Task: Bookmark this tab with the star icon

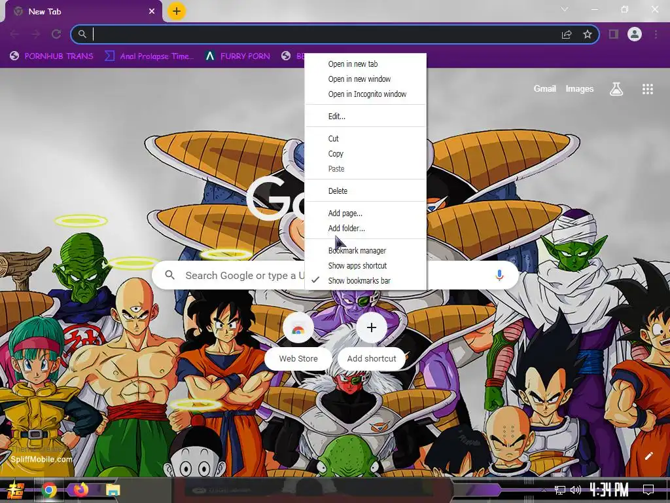Action: [x=588, y=34]
